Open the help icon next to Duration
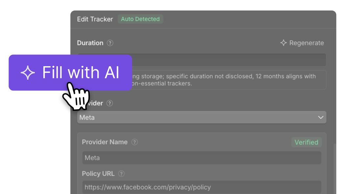The width and height of the screenshot is (345, 194). click(110, 43)
